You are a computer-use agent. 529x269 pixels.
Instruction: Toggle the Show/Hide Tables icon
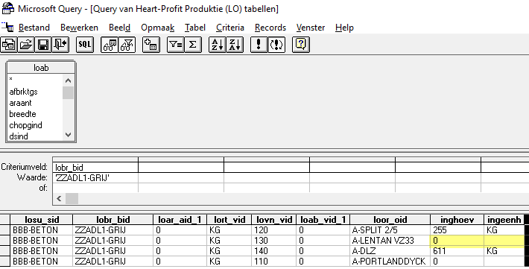coord(110,45)
